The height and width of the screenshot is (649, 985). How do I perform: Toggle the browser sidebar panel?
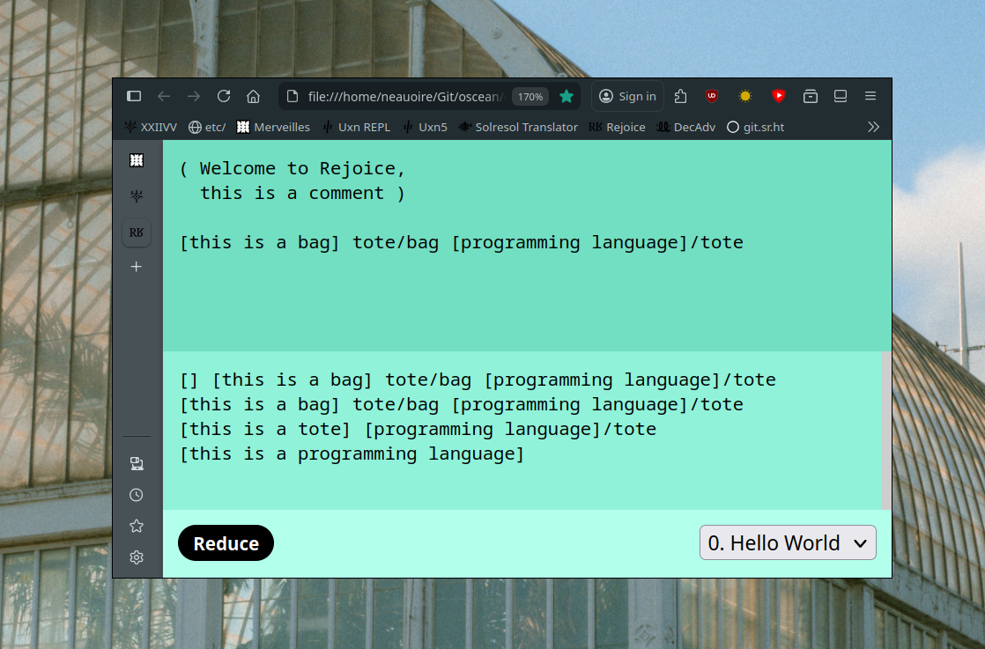(x=134, y=96)
